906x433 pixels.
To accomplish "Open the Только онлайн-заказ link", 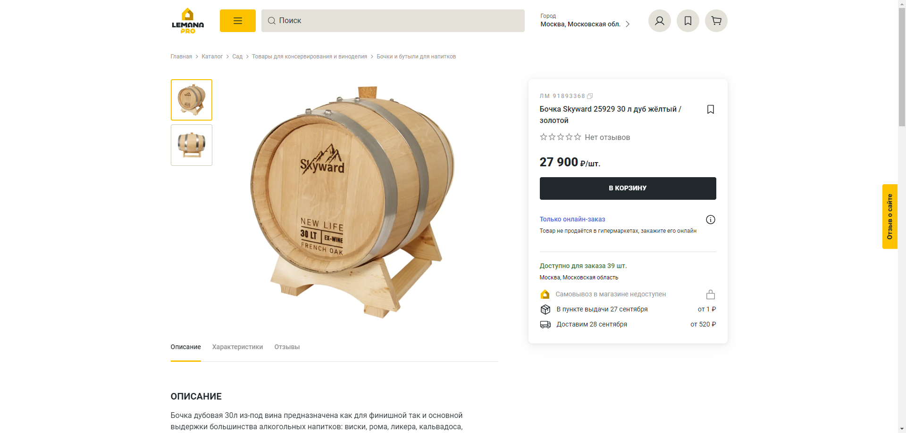I will point(572,219).
